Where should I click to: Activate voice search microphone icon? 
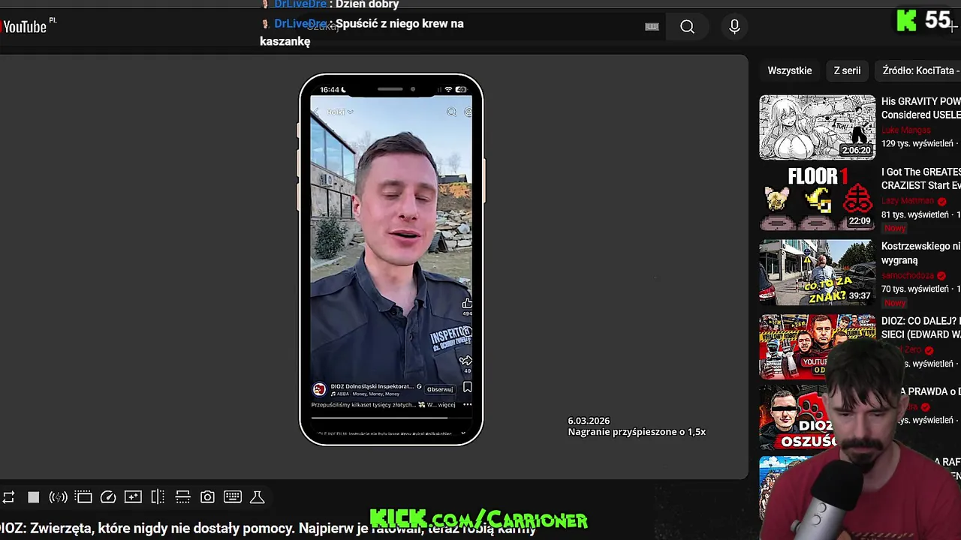click(x=734, y=27)
